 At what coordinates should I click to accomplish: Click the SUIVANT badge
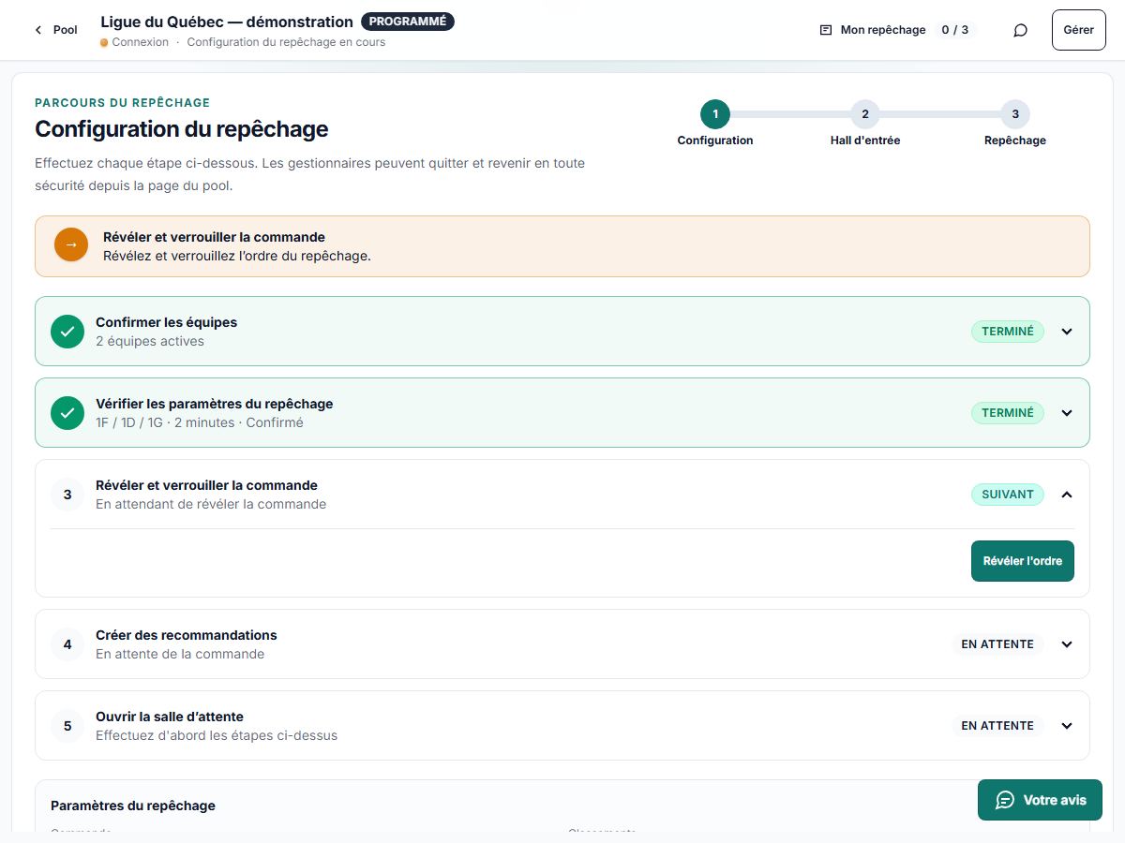tap(1008, 495)
